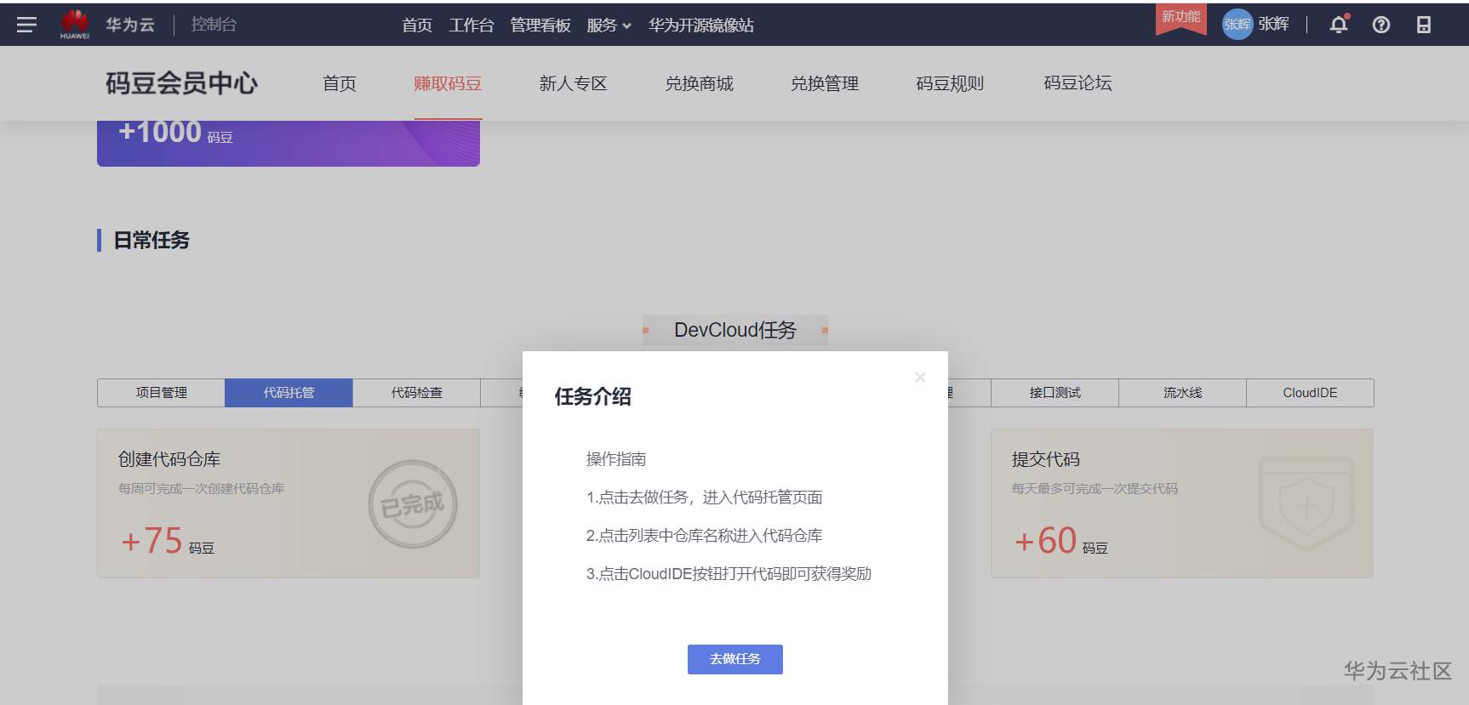Viewport: 1469px width, 705px height.
Task: Click the 张辉 username in the header
Action: 1273,24
